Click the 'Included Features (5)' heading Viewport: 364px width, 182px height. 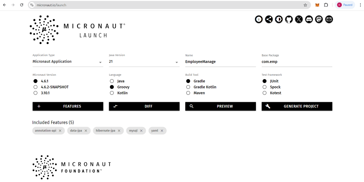[53, 122]
